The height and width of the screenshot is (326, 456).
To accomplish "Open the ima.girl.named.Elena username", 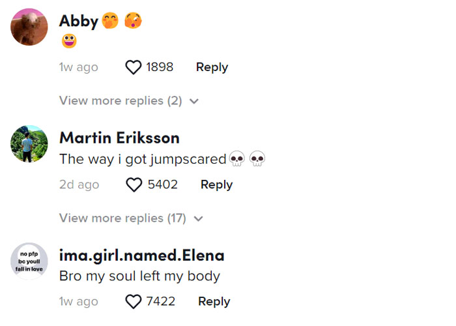I will (x=141, y=256).
